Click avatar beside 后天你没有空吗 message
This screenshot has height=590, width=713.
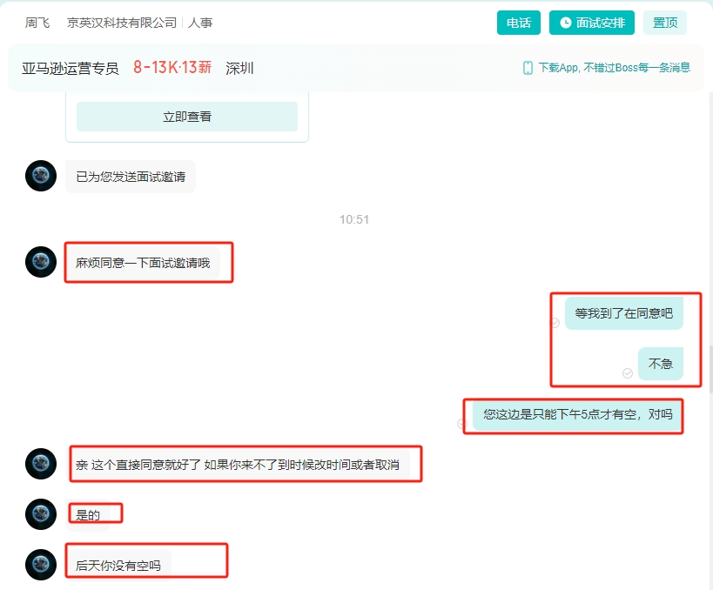(41, 565)
